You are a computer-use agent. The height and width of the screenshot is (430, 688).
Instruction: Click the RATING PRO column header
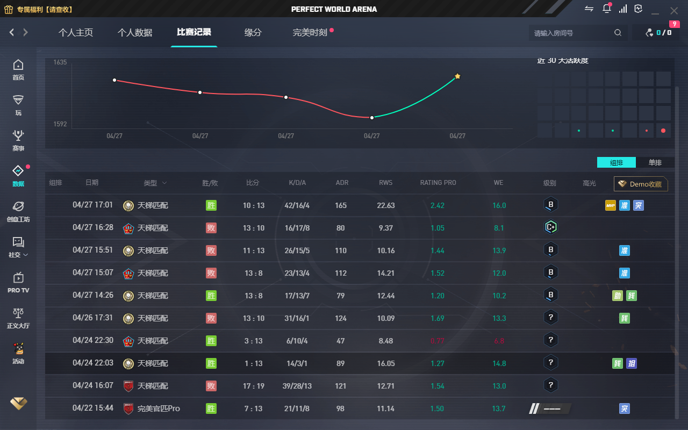pos(438,183)
